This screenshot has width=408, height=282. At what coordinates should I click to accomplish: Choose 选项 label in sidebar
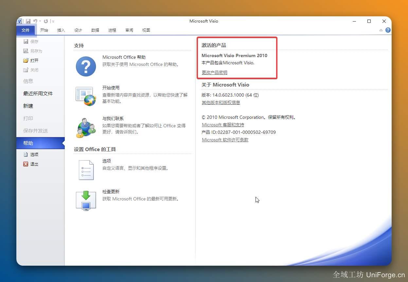coord(34,155)
